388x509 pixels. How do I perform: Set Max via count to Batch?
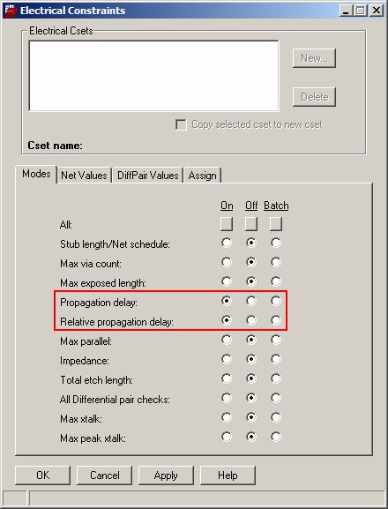(x=276, y=262)
